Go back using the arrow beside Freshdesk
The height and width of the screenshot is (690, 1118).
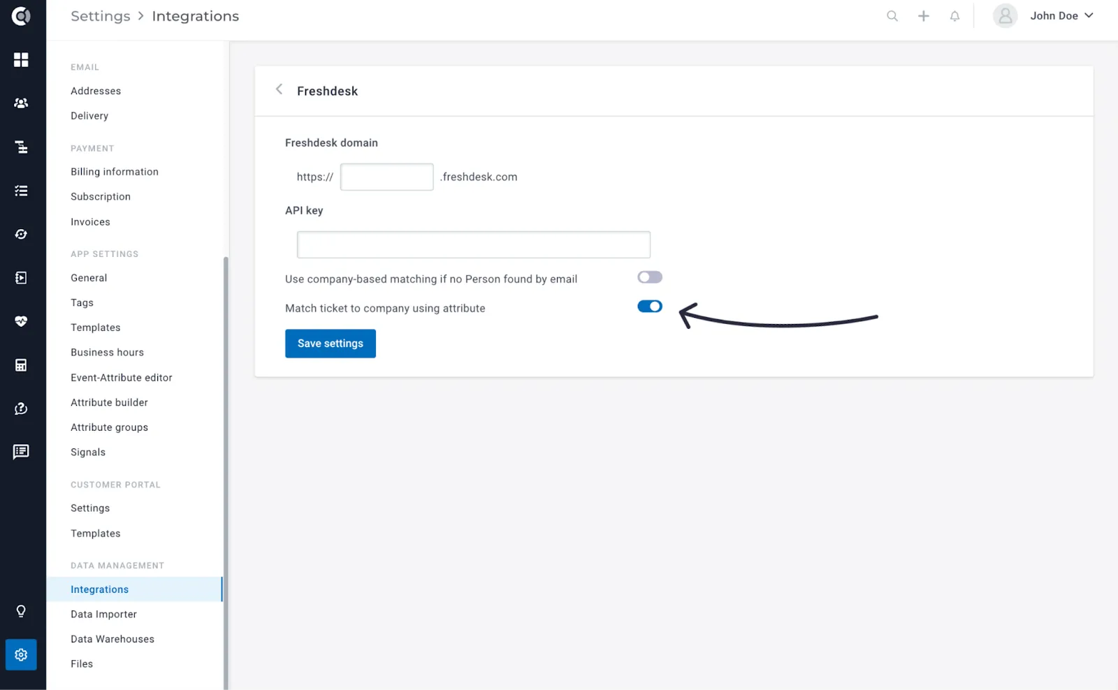279,89
